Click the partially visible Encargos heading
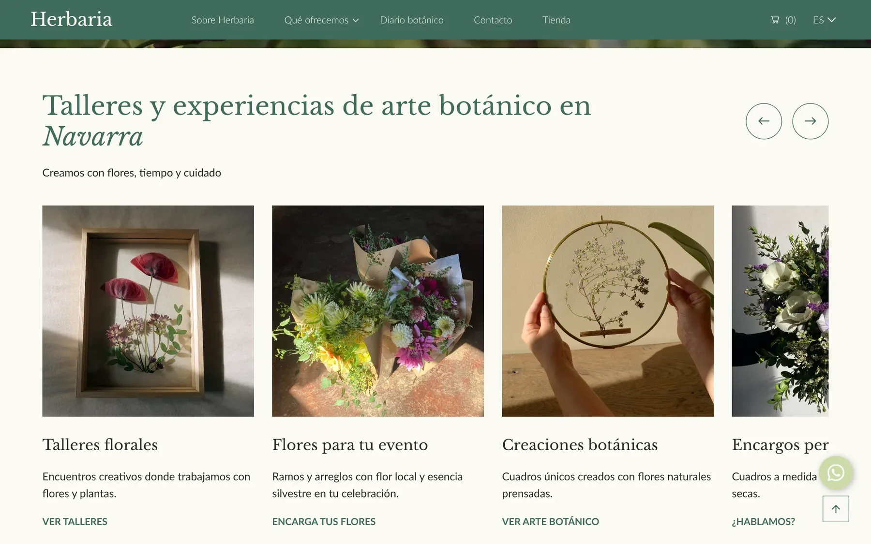This screenshot has width=871, height=544. [x=780, y=445]
